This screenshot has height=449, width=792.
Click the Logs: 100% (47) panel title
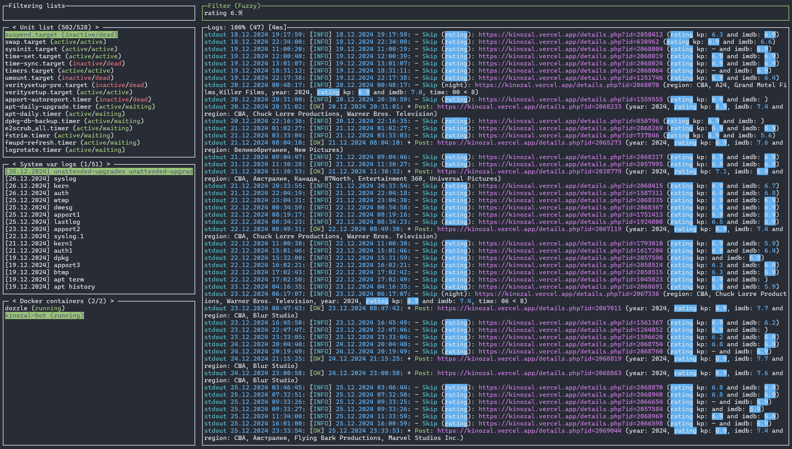247,28
